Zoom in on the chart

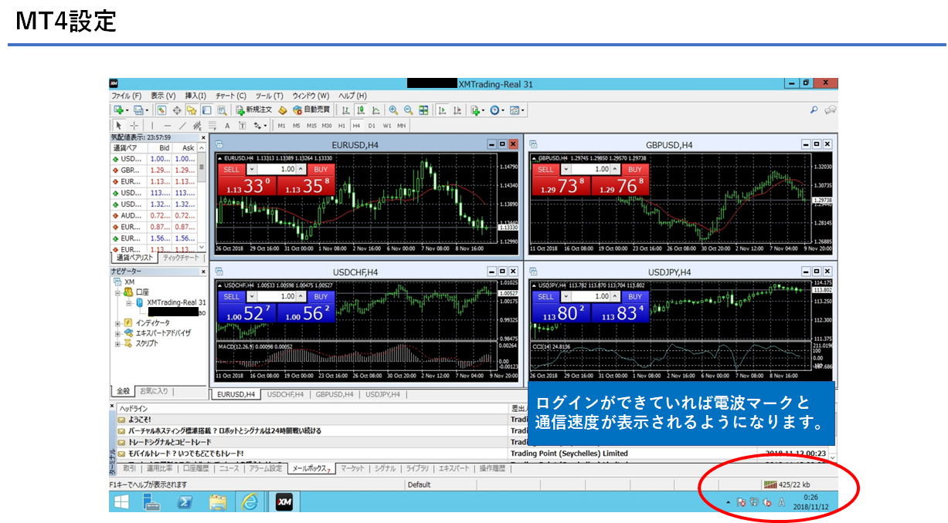(393, 110)
